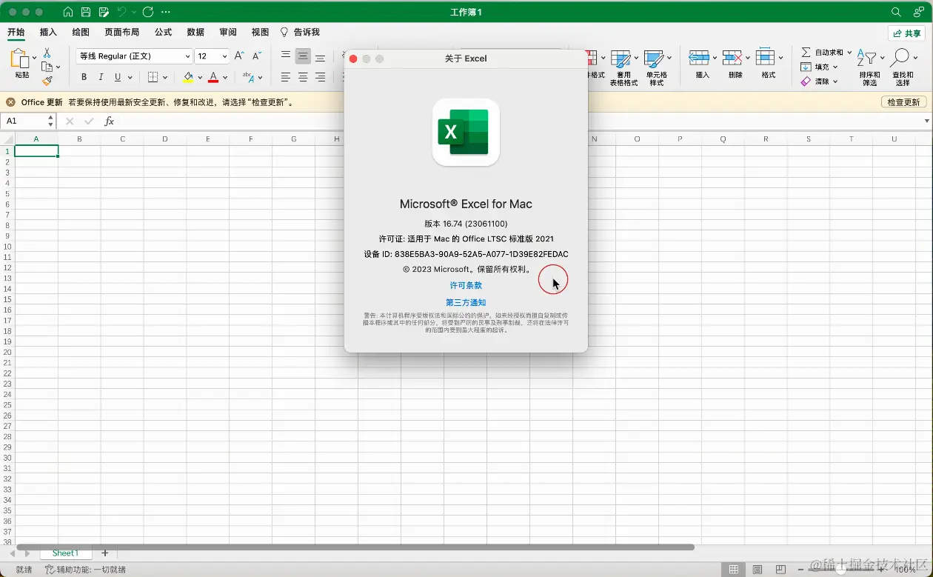
Task: Click the Save As icon with pencil
Action: (104, 12)
